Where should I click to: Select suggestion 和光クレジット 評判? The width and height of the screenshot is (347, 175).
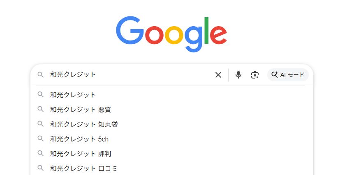coord(81,154)
